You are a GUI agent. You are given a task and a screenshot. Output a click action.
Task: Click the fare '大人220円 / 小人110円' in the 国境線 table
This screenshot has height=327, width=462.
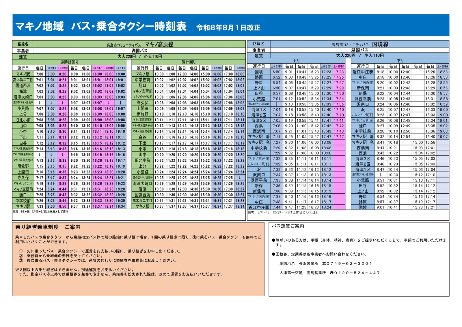(x=360, y=55)
